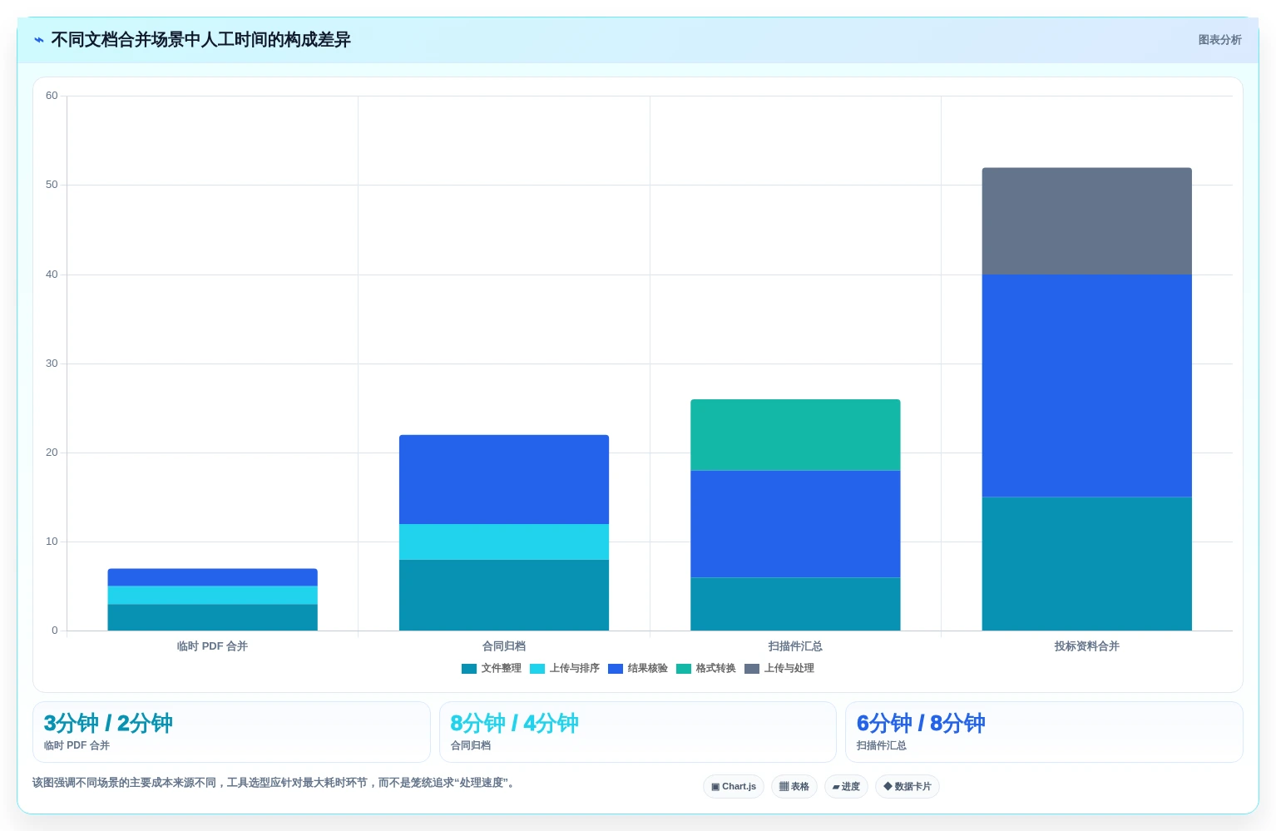The image size is (1276, 831).
Task: Click the 扫描件汇总 x-axis label
Action: pyautogui.click(x=795, y=646)
